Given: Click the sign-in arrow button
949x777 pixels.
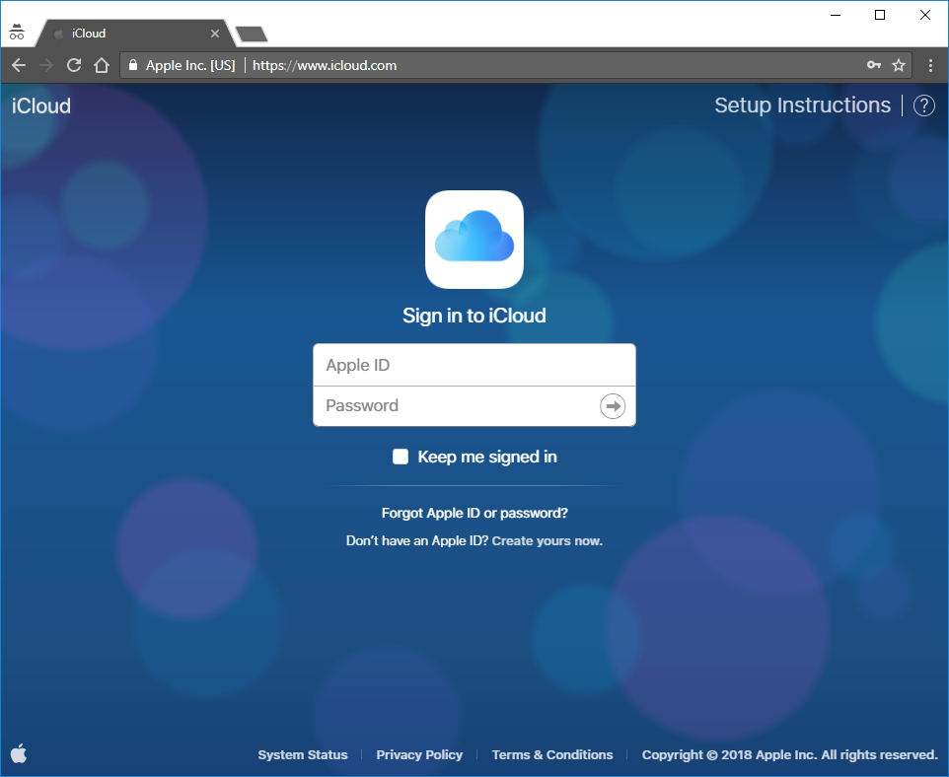Looking at the screenshot, I should click(613, 406).
